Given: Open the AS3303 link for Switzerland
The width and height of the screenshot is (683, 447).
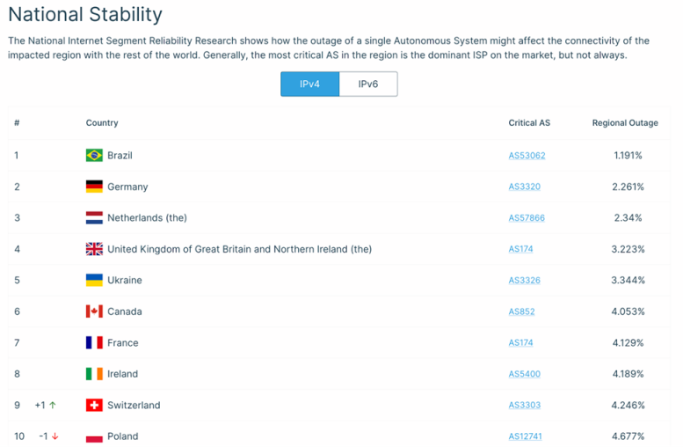Looking at the screenshot, I should coord(524,406).
